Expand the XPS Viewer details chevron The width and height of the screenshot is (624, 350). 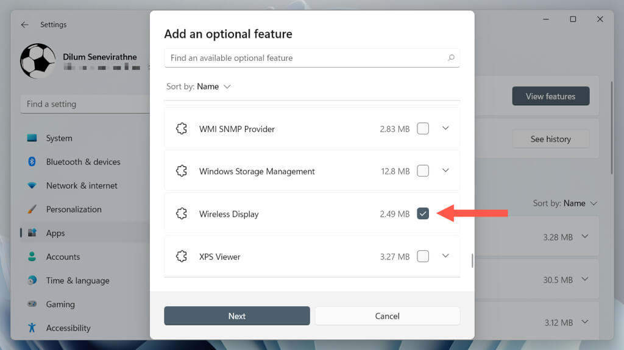pos(445,256)
